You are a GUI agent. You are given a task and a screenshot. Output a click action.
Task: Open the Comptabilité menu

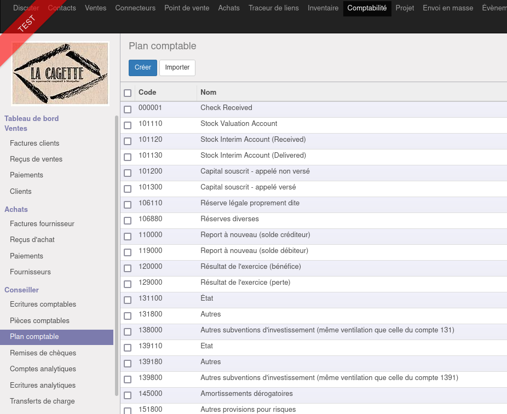pos(367,8)
